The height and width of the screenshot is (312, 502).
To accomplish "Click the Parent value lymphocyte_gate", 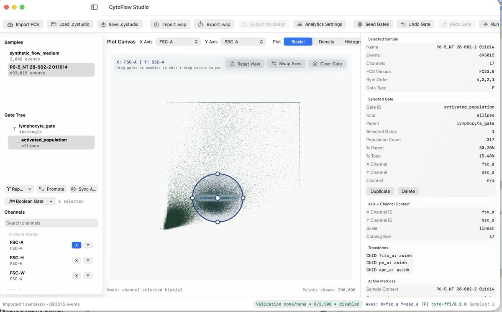I will point(476,123).
